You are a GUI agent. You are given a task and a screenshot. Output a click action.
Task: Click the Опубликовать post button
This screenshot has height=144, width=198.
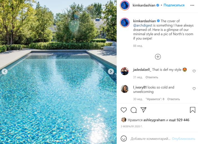point(184,139)
